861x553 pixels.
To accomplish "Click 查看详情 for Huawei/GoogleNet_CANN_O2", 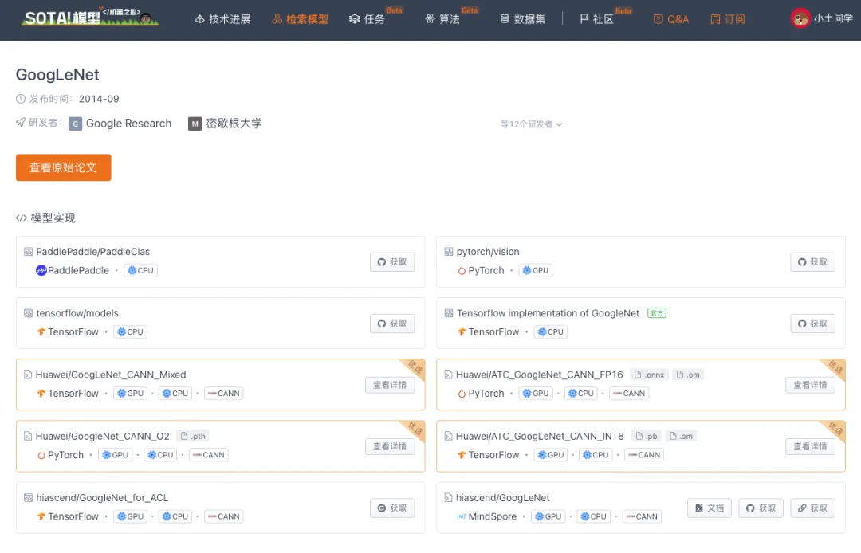I will click(x=390, y=446).
